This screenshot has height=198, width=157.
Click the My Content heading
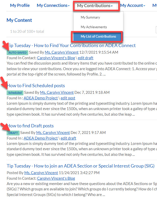[19, 20]
